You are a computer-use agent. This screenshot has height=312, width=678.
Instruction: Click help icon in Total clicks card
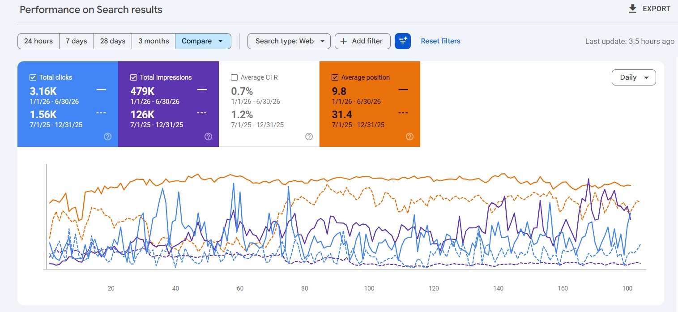pos(107,137)
